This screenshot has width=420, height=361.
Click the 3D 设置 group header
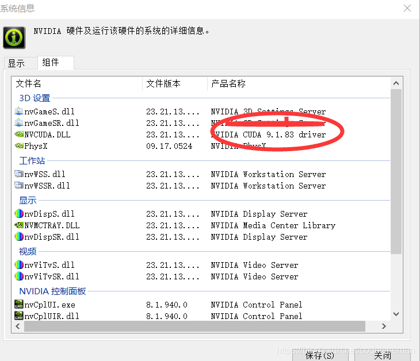(35, 98)
